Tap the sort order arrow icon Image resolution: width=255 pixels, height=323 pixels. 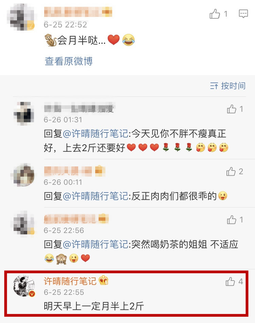pyautogui.click(x=214, y=86)
